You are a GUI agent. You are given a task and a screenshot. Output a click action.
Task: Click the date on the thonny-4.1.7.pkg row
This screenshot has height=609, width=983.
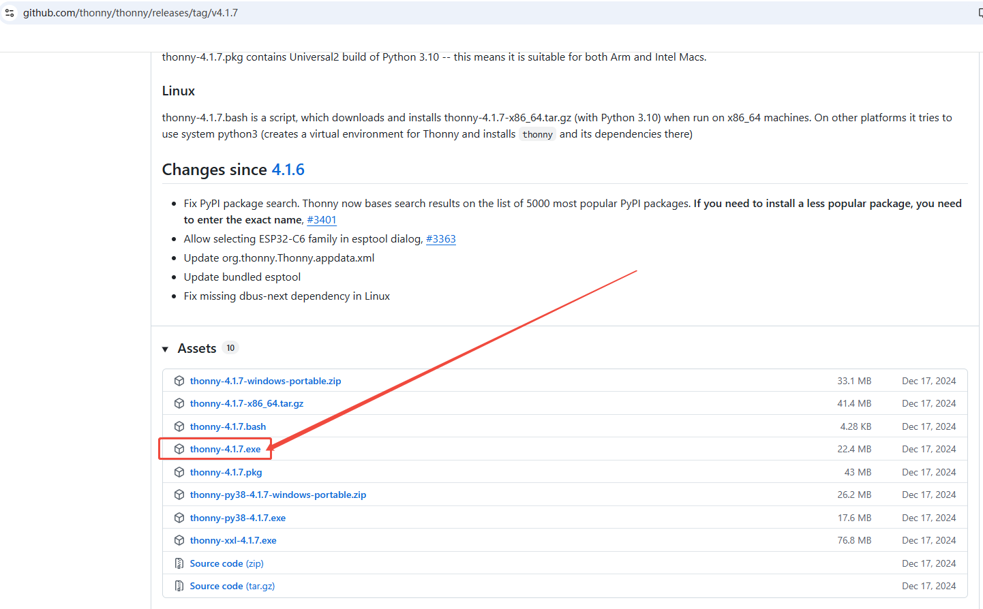coord(928,472)
